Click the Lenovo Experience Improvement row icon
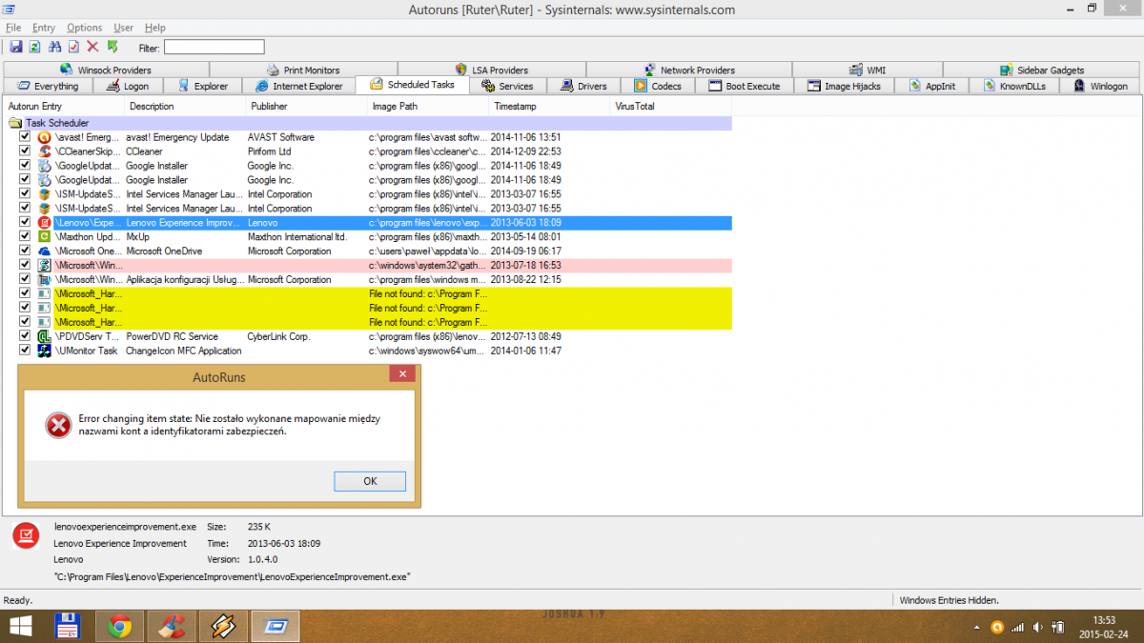This screenshot has height=643, width=1144. point(44,223)
